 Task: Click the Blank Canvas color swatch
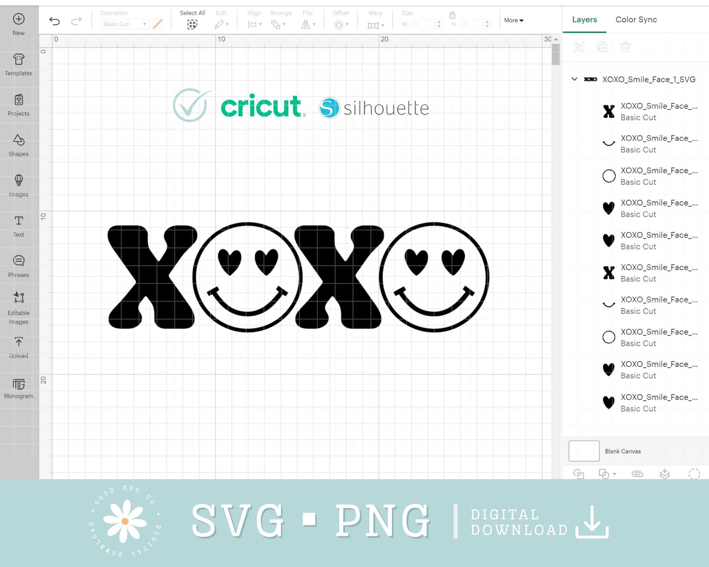click(584, 451)
